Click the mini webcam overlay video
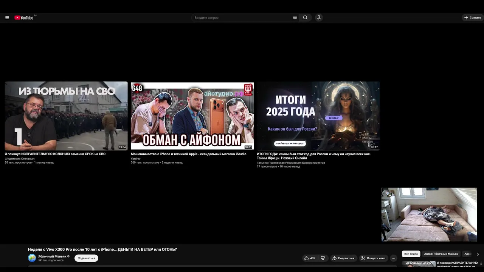Image resolution: width=484 pixels, height=272 pixels. pyautogui.click(x=429, y=215)
